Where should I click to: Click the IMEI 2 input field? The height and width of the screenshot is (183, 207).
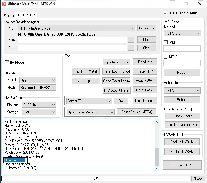pyautogui.click(x=182, y=63)
